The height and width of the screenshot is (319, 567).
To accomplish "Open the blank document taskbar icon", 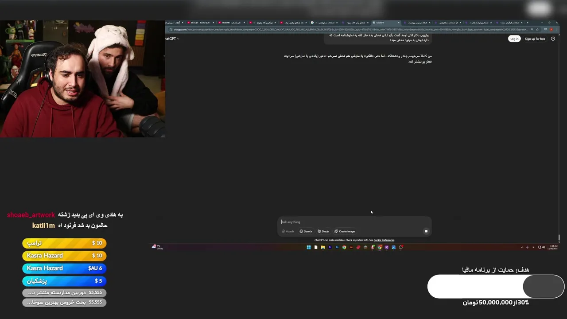I will pos(316,247).
